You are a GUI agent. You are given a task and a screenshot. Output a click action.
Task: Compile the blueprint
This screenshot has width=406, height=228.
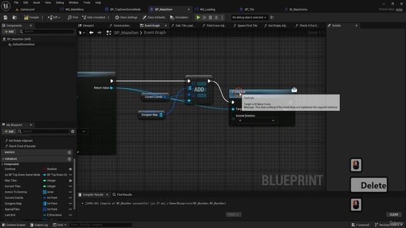tap(31, 17)
